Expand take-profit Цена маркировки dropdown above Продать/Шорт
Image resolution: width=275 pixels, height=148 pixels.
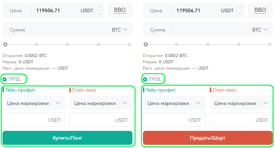(174, 103)
